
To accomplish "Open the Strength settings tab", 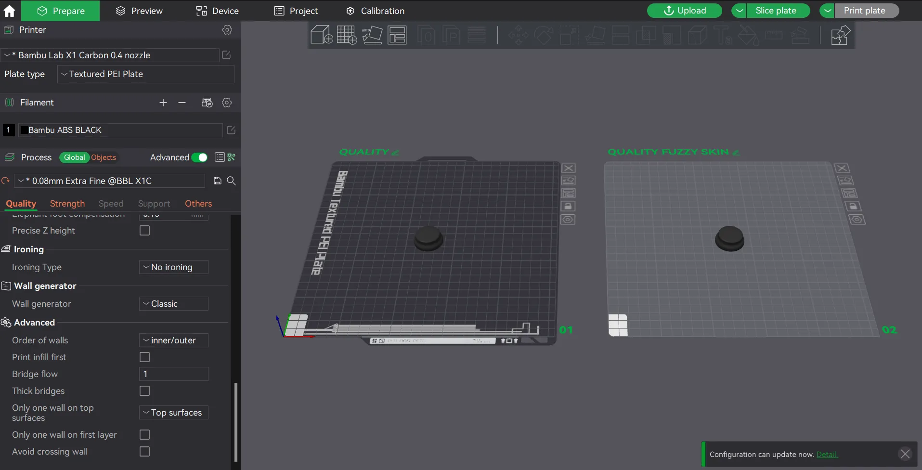I will tap(67, 204).
